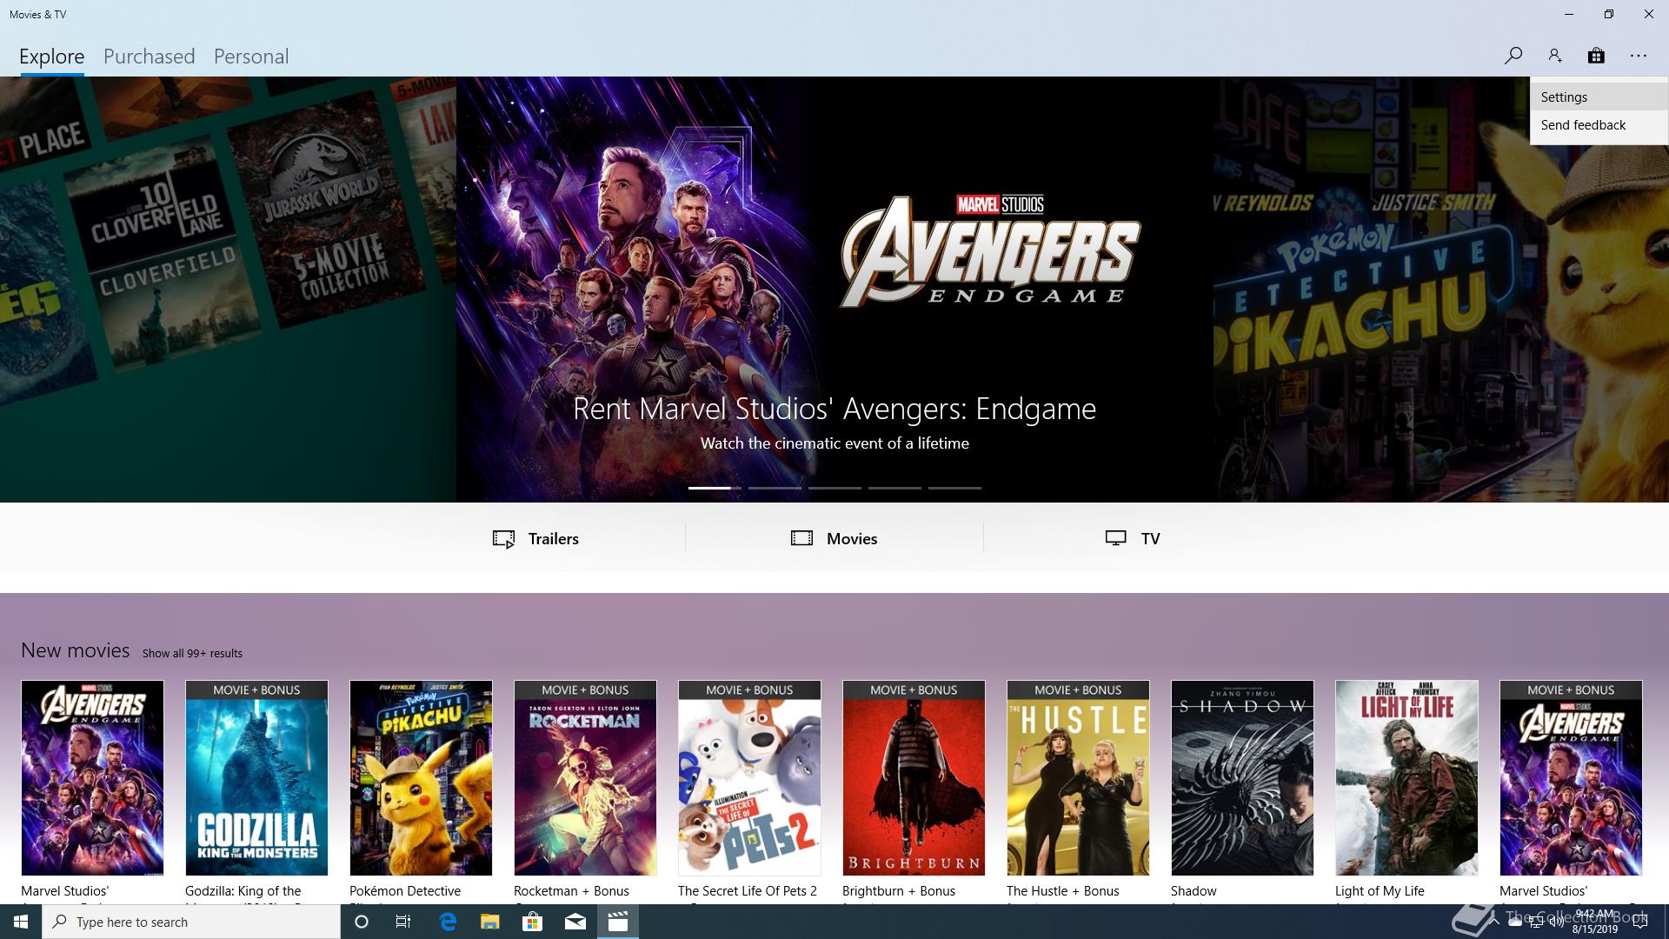
Task: Select first carousel slide indicator
Action: [715, 488]
